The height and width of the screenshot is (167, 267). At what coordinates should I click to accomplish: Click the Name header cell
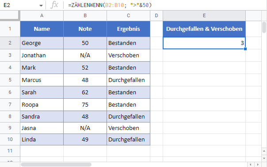click(x=42, y=29)
